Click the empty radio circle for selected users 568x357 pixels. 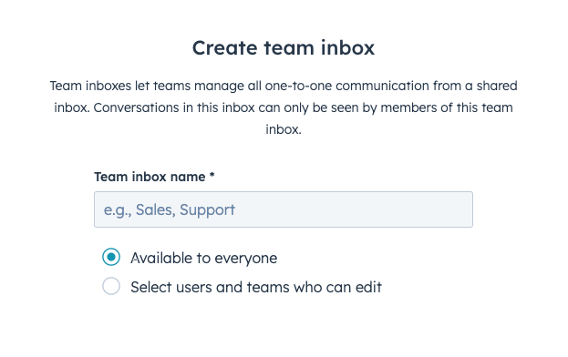click(111, 286)
